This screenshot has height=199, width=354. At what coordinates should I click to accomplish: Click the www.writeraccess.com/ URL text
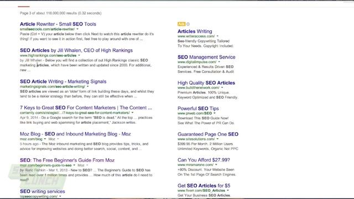tap(196, 36)
